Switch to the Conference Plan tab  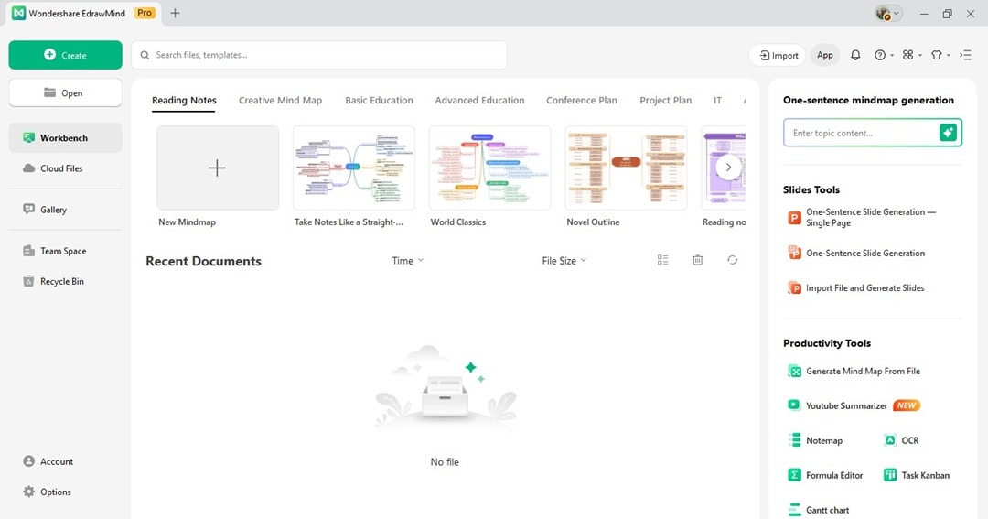(582, 101)
